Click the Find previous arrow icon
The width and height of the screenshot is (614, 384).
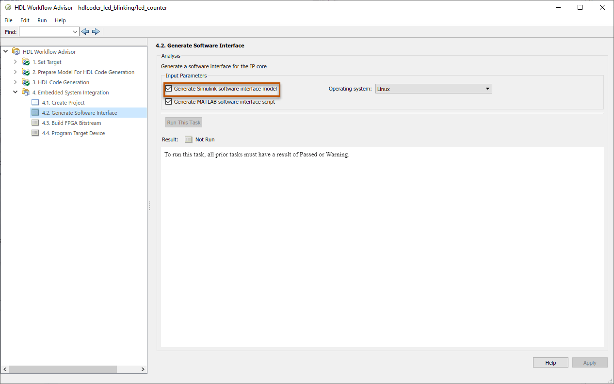(x=85, y=31)
